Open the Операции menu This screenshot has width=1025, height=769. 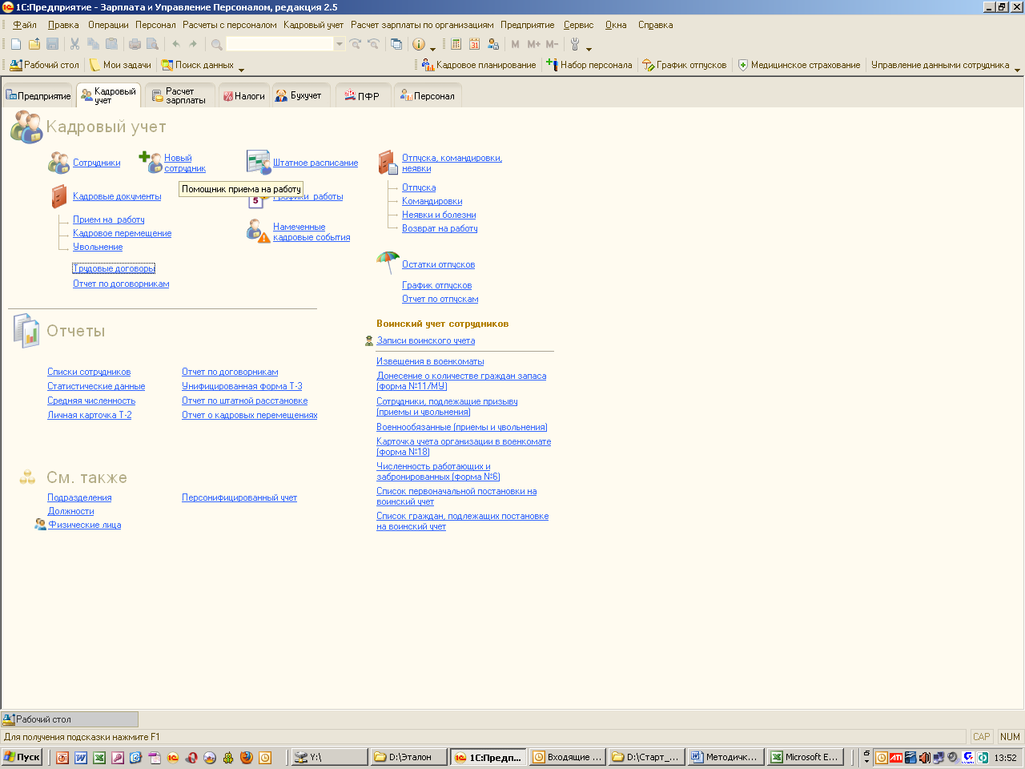click(108, 25)
